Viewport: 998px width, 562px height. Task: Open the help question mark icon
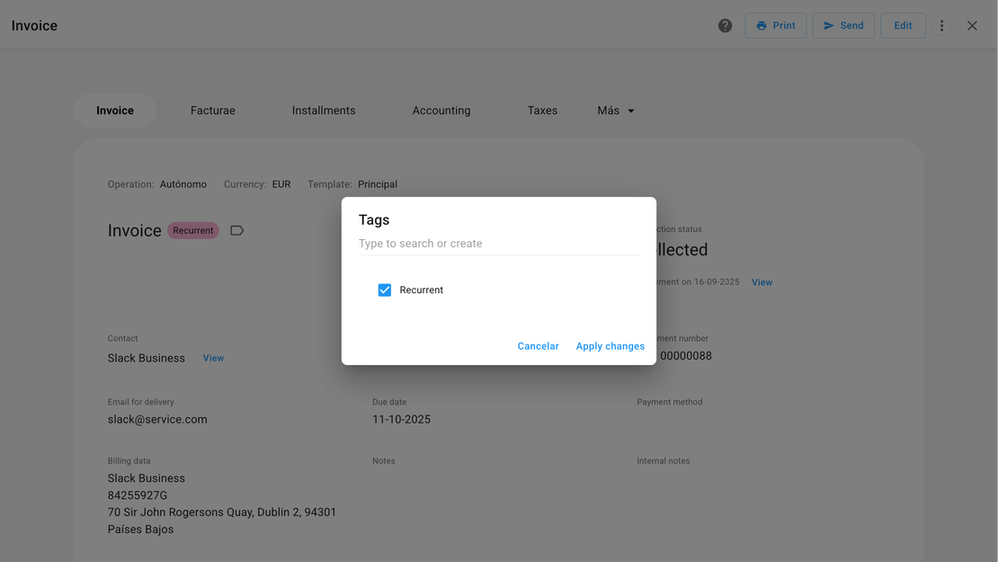725,26
